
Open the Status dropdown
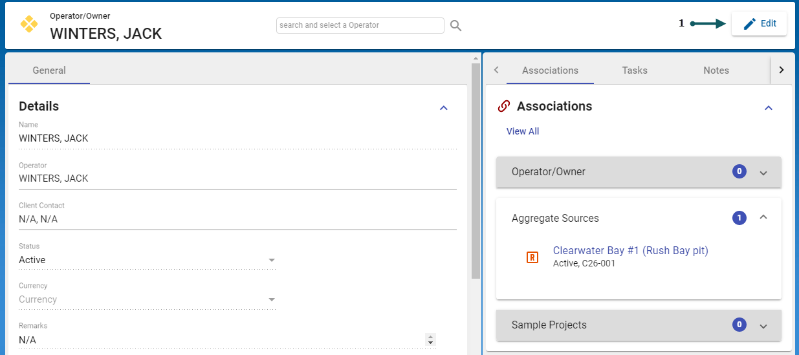272,260
